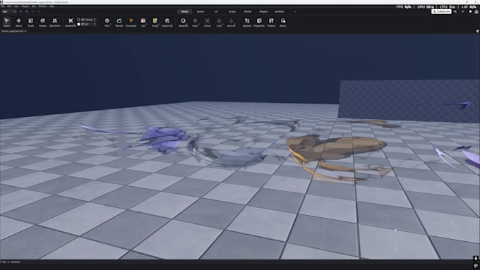The height and width of the screenshot is (270, 480).
Task: Open the Toolbox panel
Action: click(x=271, y=22)
